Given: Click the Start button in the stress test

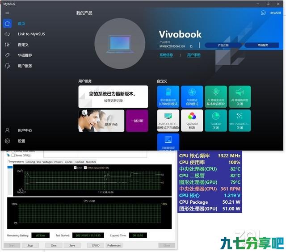Looking at the screenshot, I should pos(12,245).
